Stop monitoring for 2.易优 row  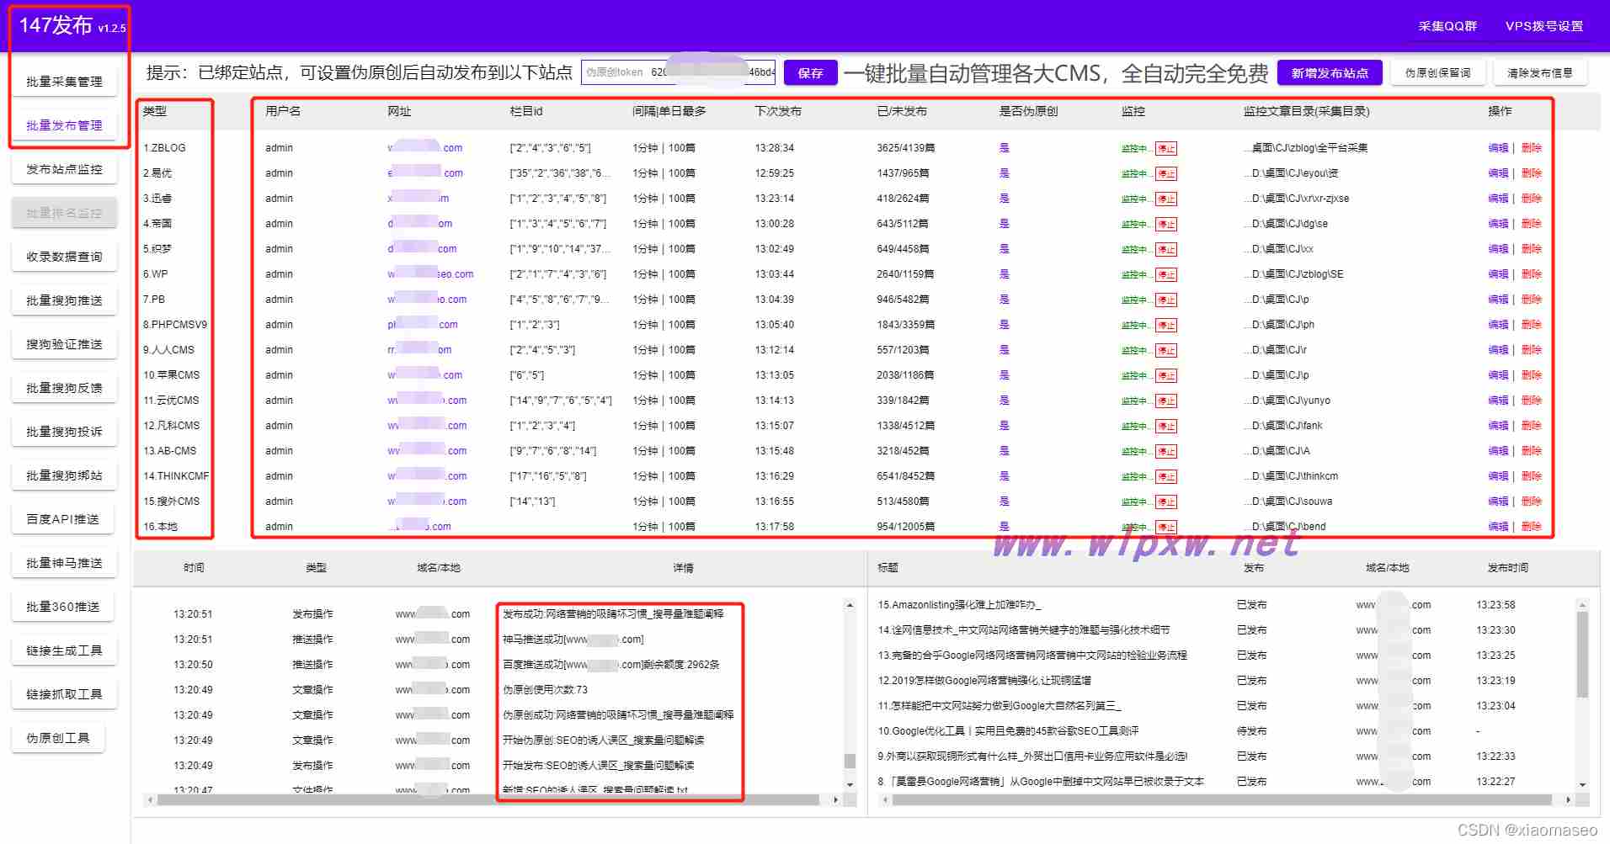(1166, 173)
